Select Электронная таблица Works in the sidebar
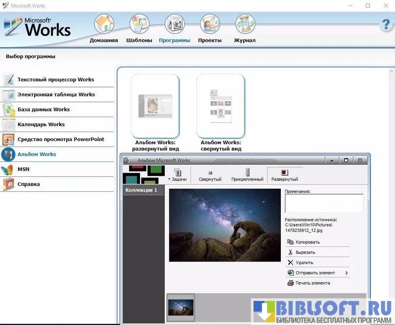Image resolution: width=395 pixels, height=325 pixels. point(56,95)
